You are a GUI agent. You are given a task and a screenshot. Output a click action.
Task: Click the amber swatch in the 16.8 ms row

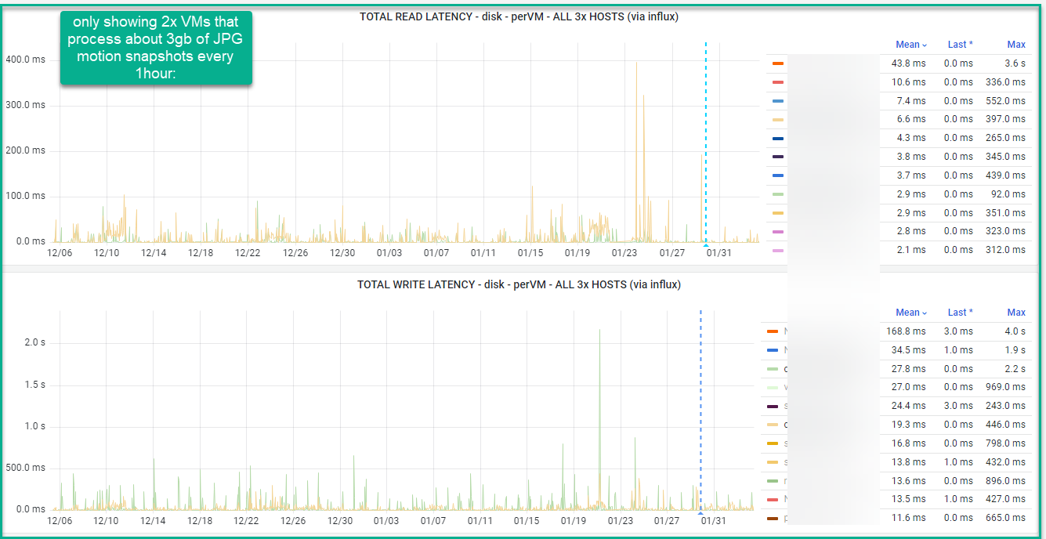point(773,443)
